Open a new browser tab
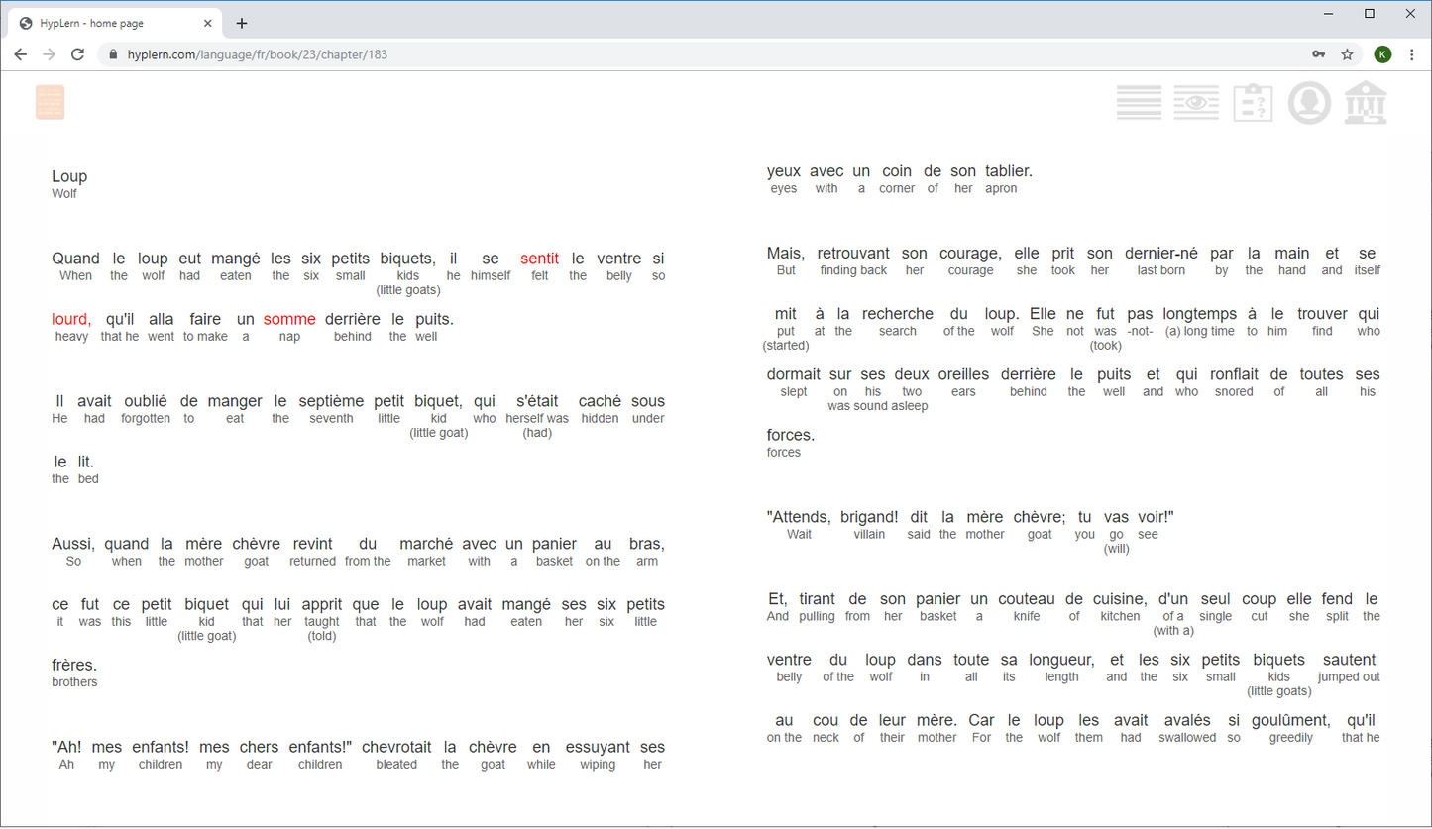The width and height of the screenshot is (1432, 829). [242, 23]
